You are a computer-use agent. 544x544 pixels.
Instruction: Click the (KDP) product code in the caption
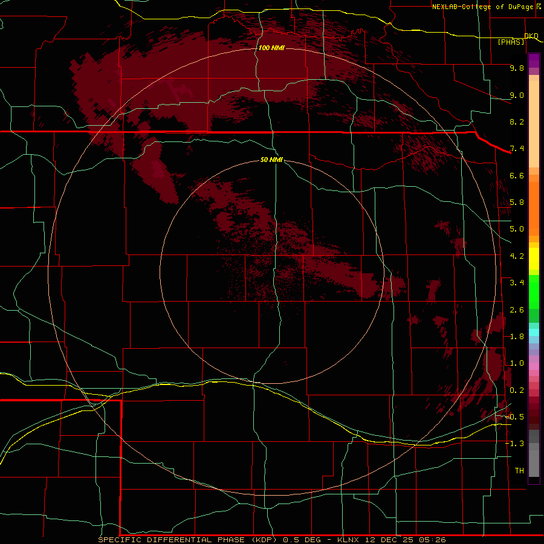tap(264, 540)
